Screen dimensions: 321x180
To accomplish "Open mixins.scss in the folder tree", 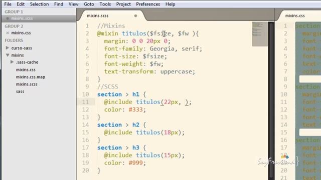I will 27,84.
